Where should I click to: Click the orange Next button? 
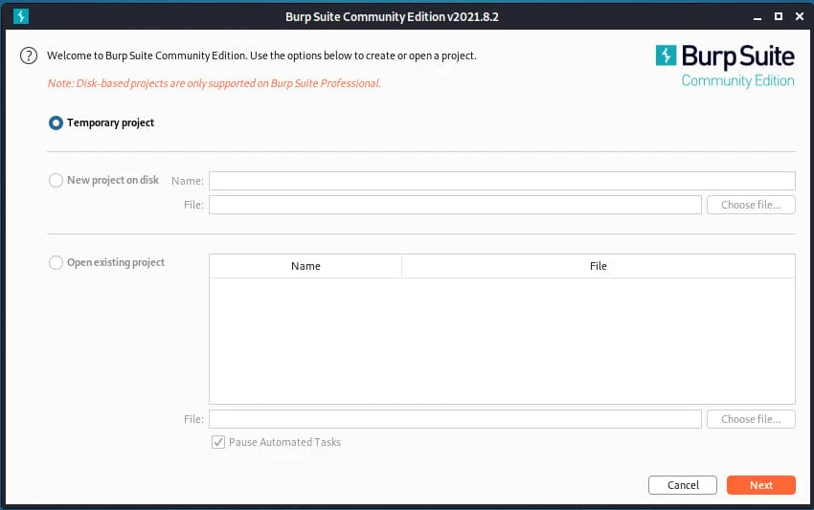click(761, 485)
